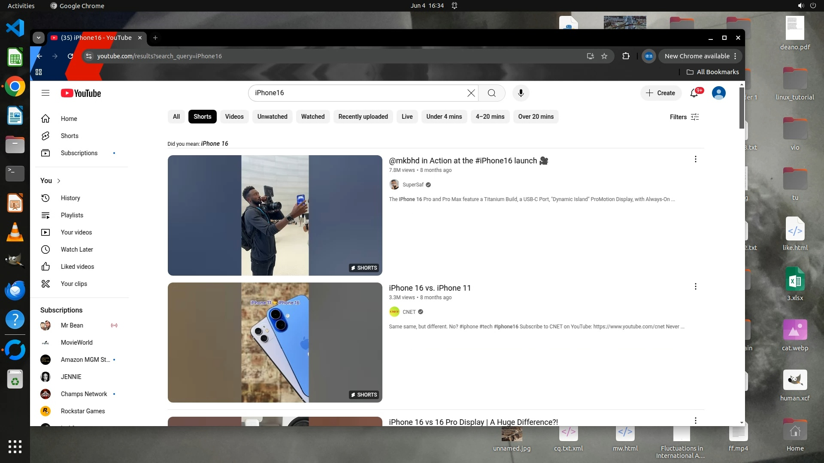Bookmark this page with star icon

pyautogui.click(x=604, y=56)
